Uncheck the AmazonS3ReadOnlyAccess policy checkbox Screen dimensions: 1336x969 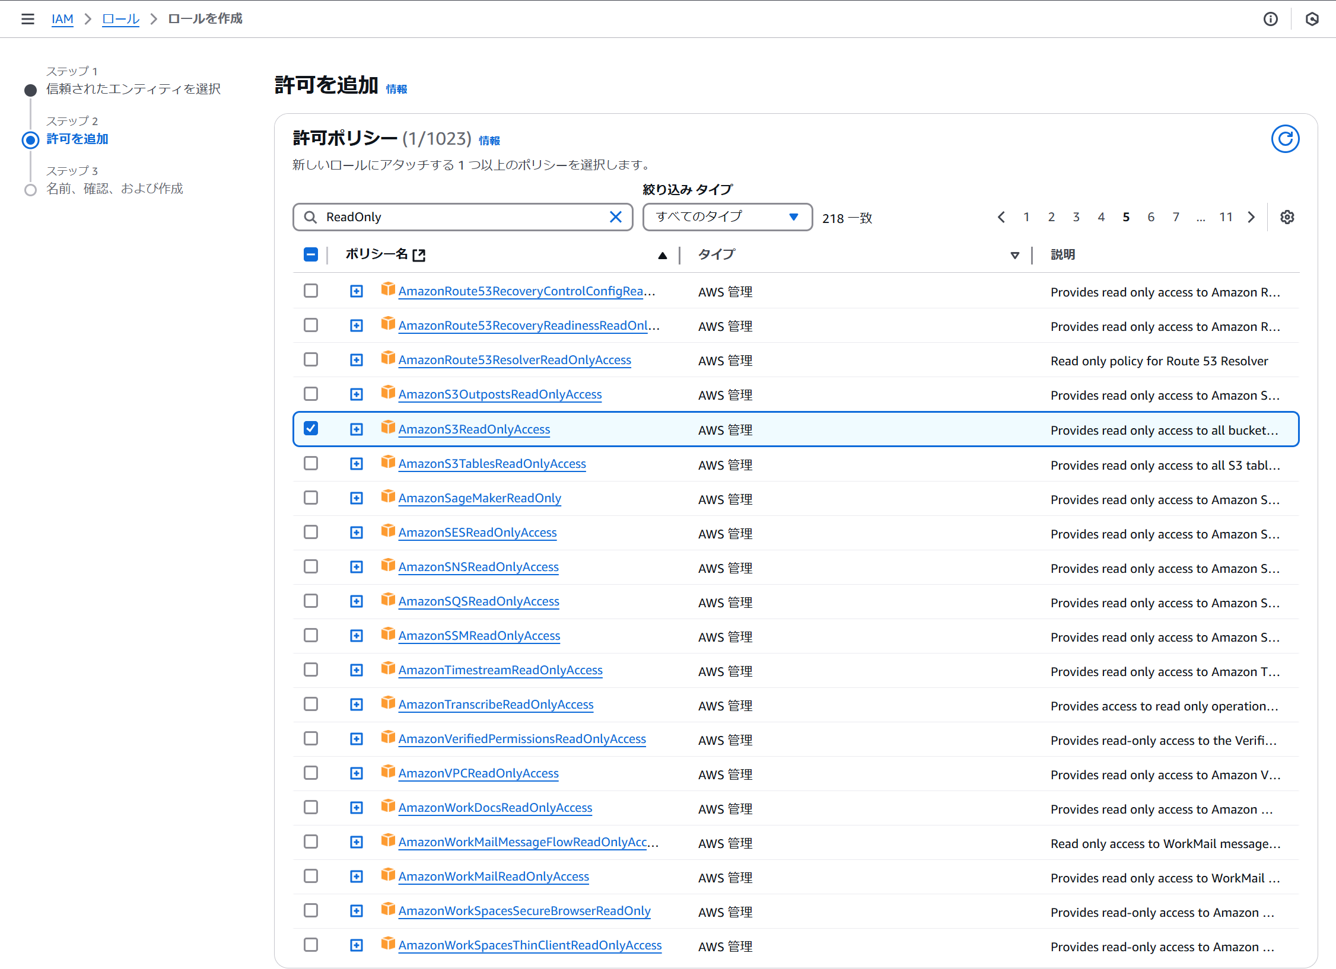[x=311, y=428]
